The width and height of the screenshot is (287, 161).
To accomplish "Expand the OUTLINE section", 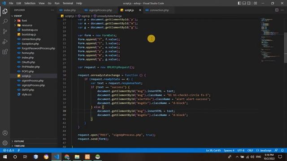I will coord(19,141).
